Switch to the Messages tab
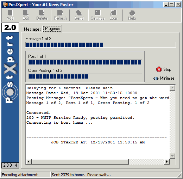 (32, 29)
